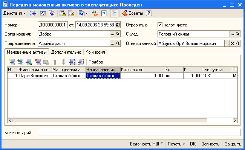Click the find in list toolbar icon
Viewport: 245px width, 150px height.
tap(33, 13)
